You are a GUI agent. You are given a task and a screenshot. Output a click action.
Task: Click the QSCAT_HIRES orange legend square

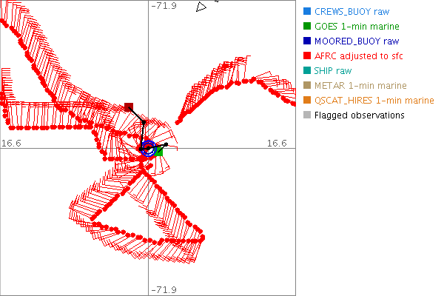pos(307,101)
